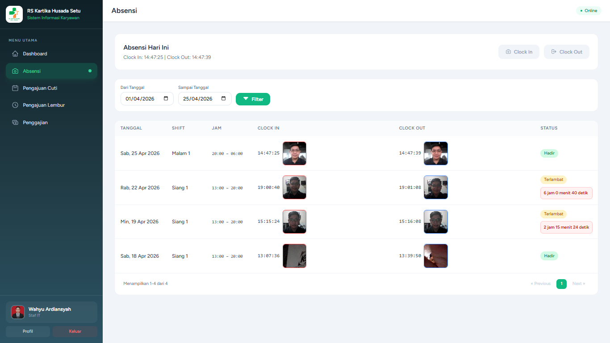The width and height of the screenshot is (610, 343).
Task: Click the Wahyu Ardiansyah user name
Action: [50, 309]
